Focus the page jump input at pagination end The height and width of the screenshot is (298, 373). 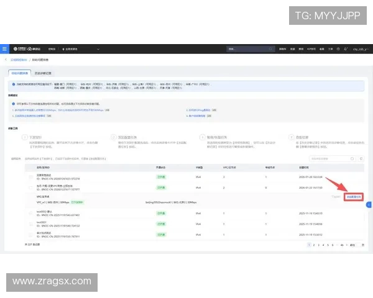click(358, 245)
